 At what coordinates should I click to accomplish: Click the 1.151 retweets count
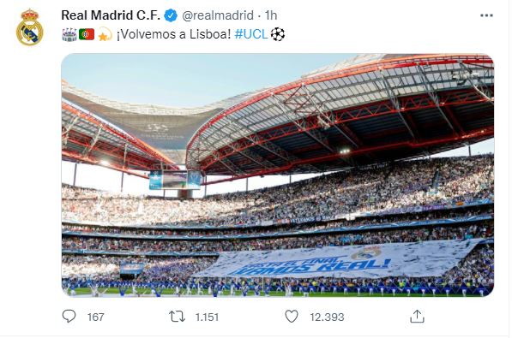point(207,317)
